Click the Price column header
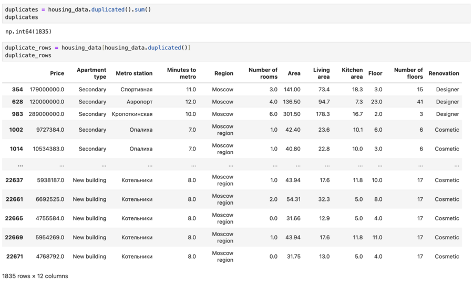The height and width of the screenshot is (287, 473). tap(57, 73)
